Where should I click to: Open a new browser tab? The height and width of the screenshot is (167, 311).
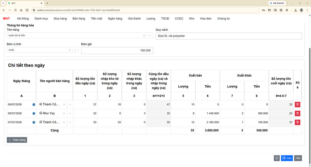tap(47, 3)
